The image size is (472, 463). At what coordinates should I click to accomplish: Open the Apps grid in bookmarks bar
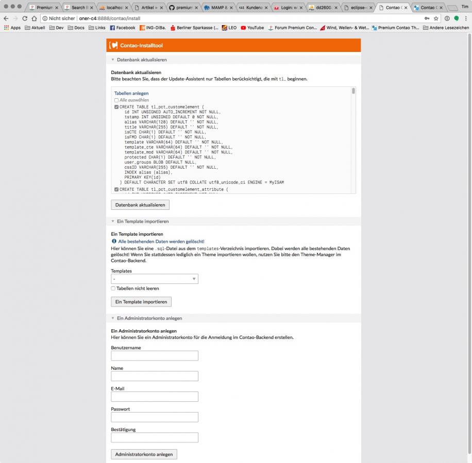pos(12,28)
